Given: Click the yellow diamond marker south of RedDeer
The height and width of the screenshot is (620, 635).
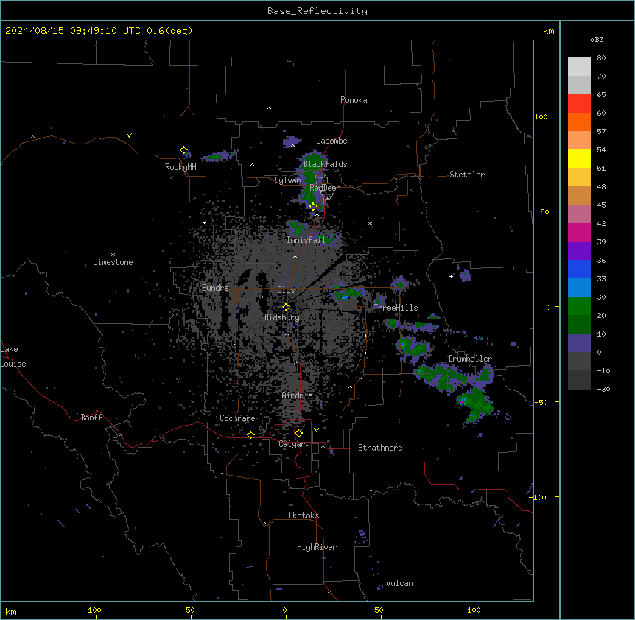Looking at the screenshot, I should click(314, 207).
